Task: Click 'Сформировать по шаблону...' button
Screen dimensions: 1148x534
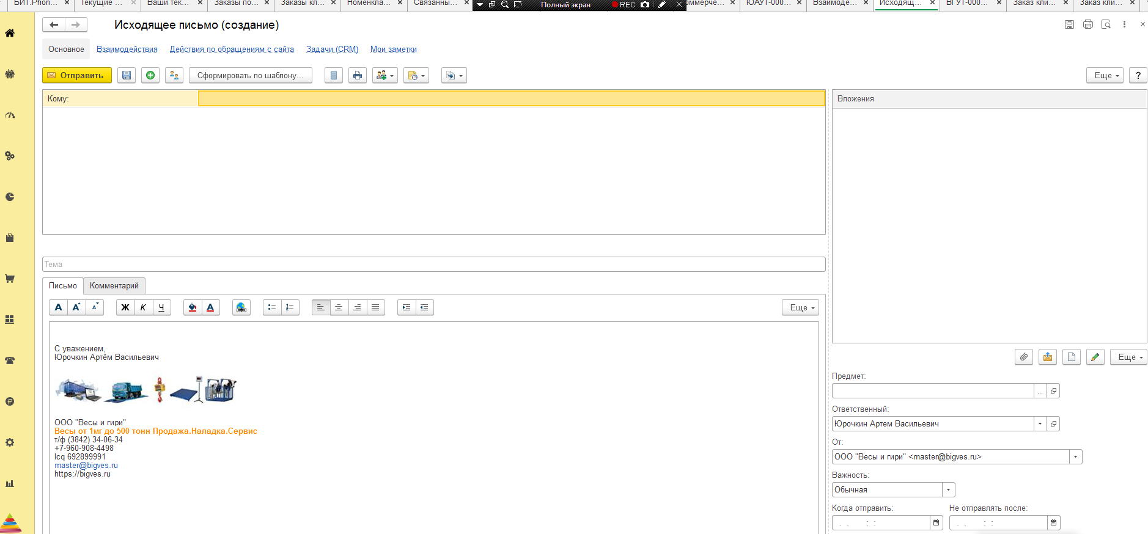Action: click(250, 75)
